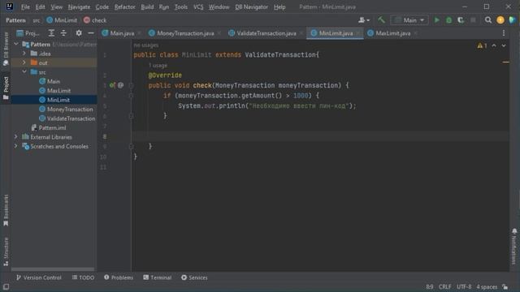Open the user account icon dropdown
The image size is (520, 292).
click(x=364, y=20)
